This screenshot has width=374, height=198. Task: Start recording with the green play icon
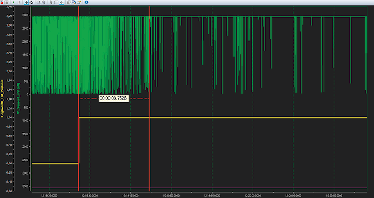point(13,2)
